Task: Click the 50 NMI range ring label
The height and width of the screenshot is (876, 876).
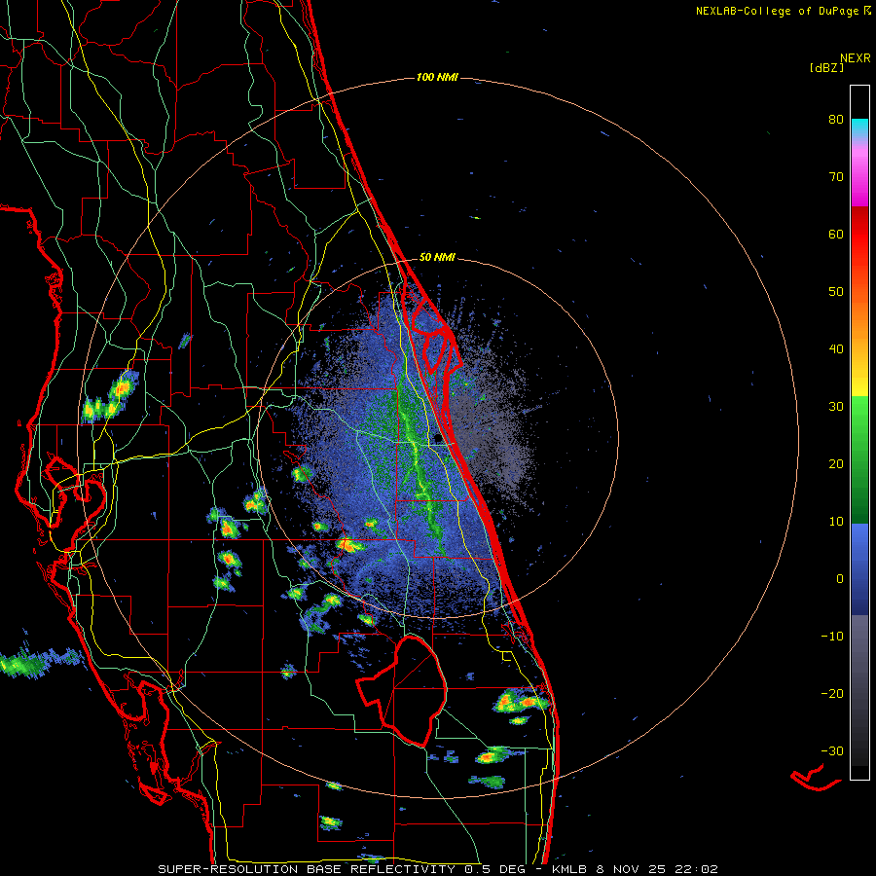Action: tap(437, 258)
